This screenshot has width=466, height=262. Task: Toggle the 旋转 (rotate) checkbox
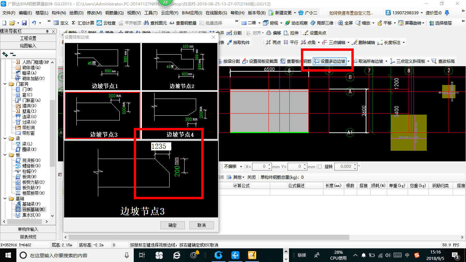tap(320, 166)
